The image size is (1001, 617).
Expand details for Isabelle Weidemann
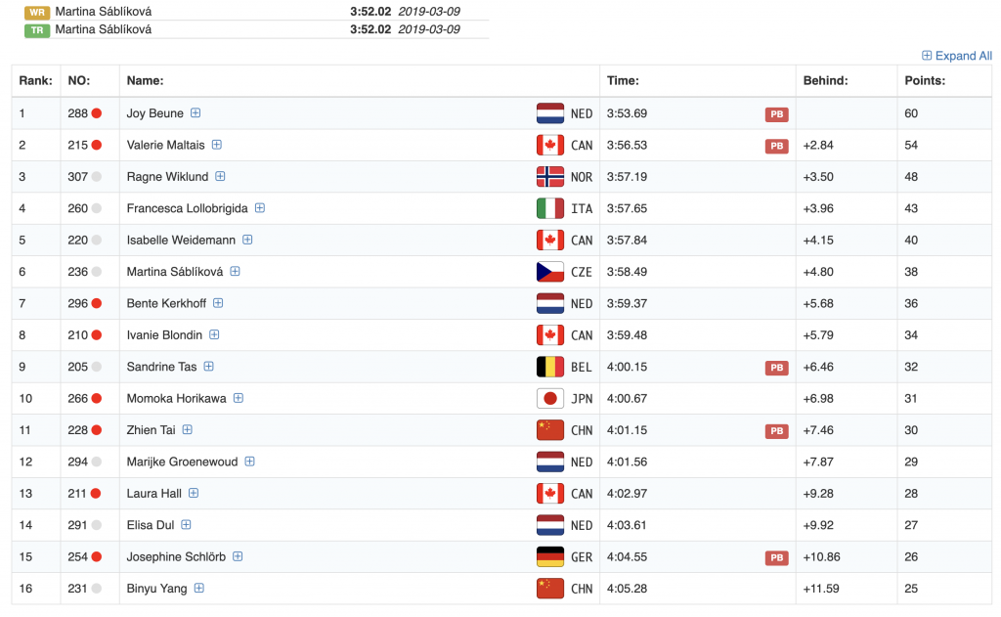(248, 240)
